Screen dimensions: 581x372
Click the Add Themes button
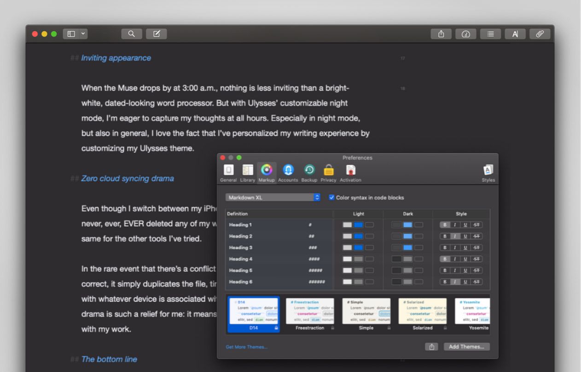(x=466, y=347)
